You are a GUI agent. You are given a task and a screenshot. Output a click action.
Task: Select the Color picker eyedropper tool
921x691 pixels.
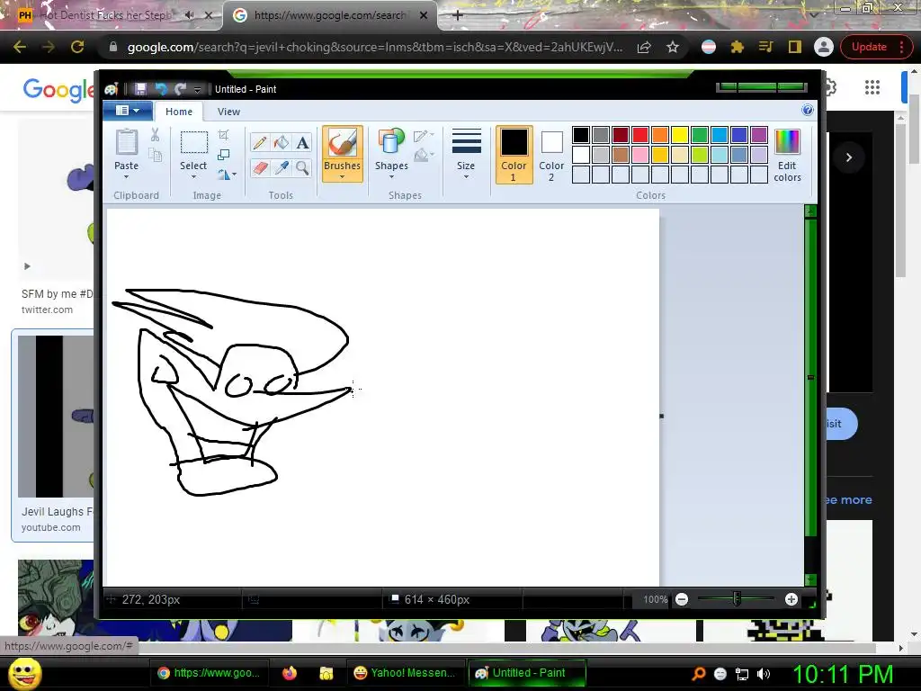click(x=282, y=168)
